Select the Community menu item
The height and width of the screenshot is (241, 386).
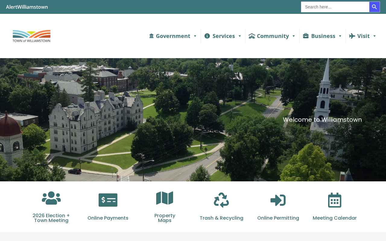click(x=272, y=36)
